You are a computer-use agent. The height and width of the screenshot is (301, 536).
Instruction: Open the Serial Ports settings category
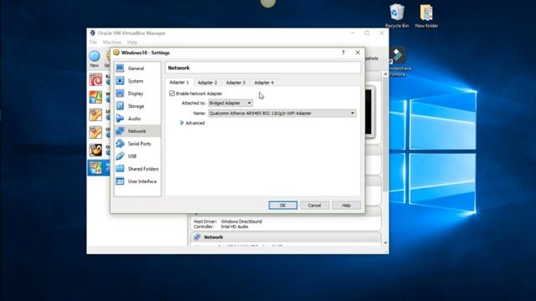point(137,144)
